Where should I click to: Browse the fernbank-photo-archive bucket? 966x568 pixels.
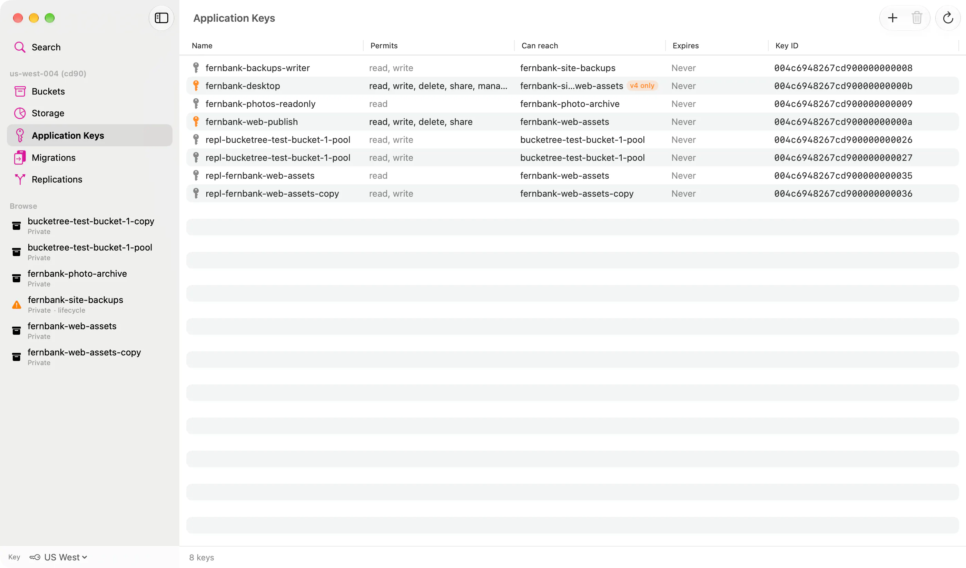90,278
